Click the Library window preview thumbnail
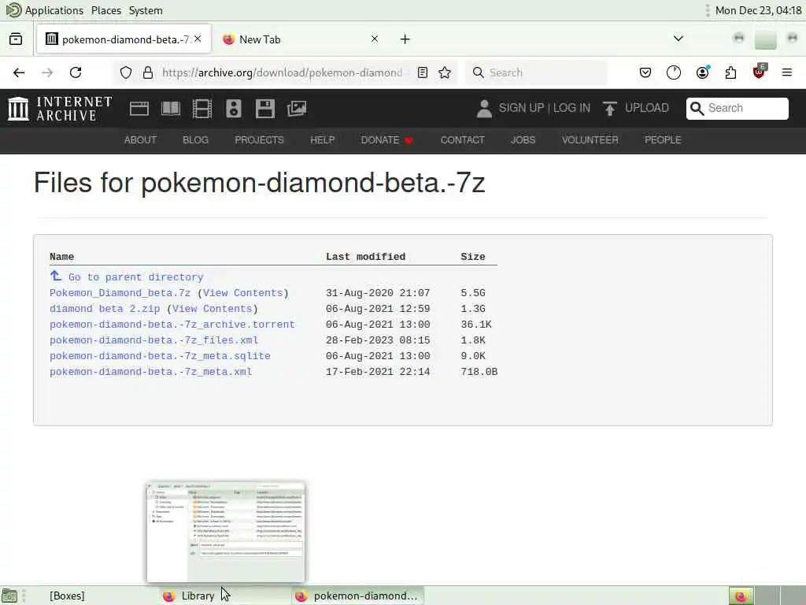This screenshot has height=605, width=806. pos(226,532)
